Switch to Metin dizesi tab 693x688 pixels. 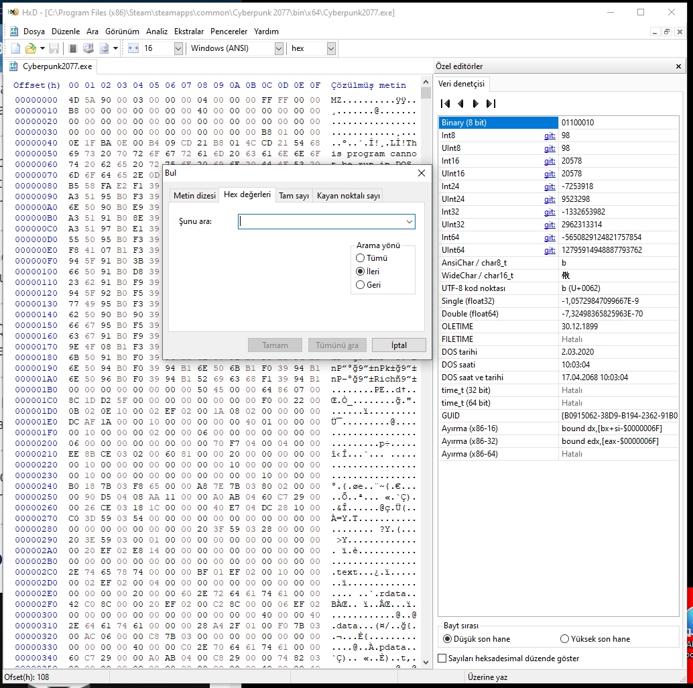click(x=194, y=195)
